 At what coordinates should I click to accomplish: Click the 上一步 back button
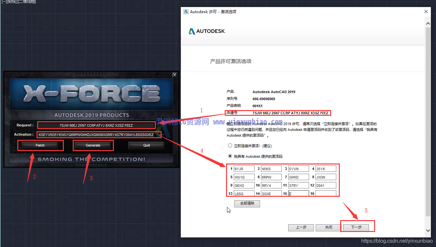point(301,227)
